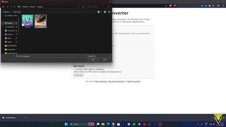Image resolution: width=226 pixels, height=127 pixels.
Task: Open the PNG optimizer link
Action: tap(101, 81)
